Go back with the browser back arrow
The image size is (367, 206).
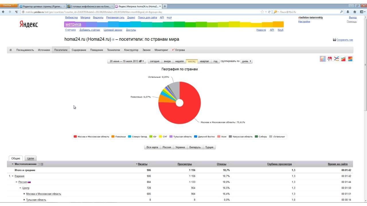[x=3, y=12]
